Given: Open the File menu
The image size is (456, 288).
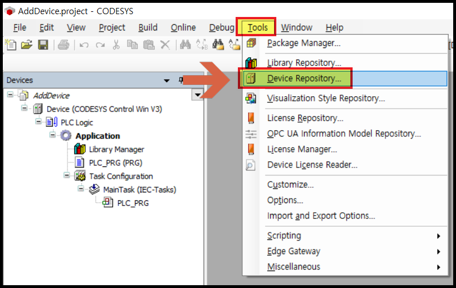Looking at the screenshot, I should [x=20, y=28].
